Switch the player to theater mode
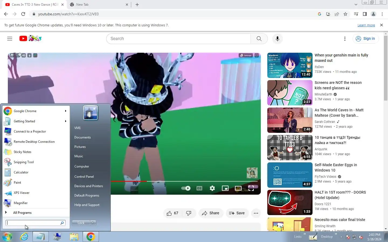This screenshot has height=242, width=388. pyautogui.click(x=238, y=188)
